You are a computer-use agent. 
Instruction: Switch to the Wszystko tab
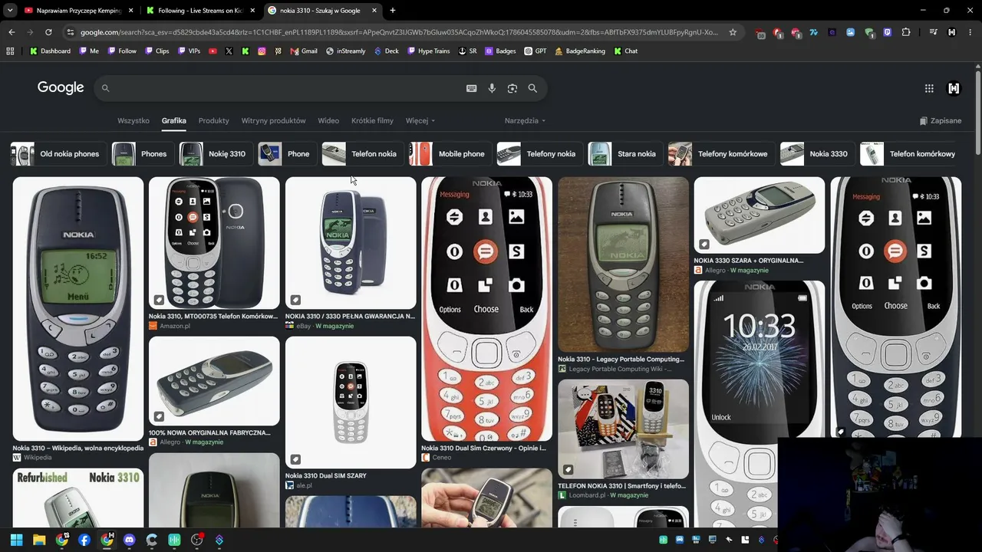click(133, 120)
